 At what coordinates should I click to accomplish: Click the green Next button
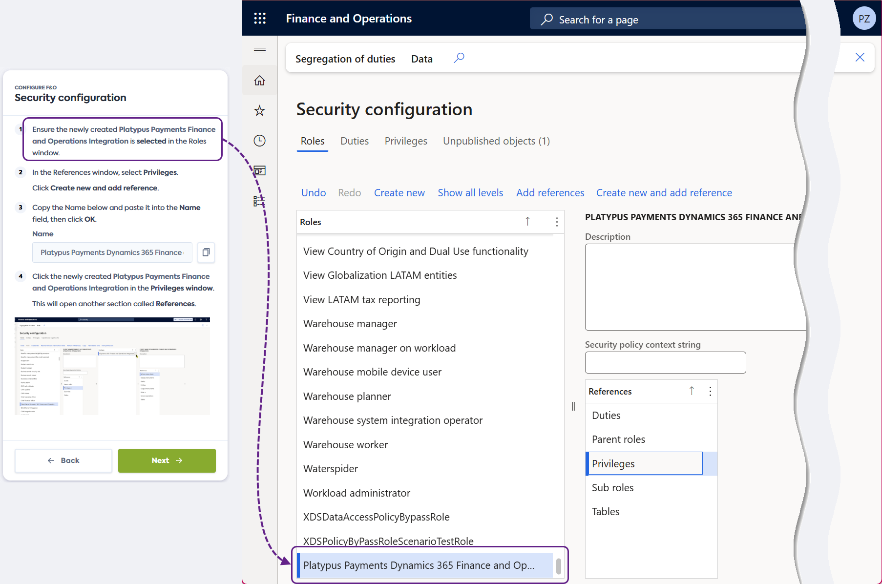pos(167,460)
